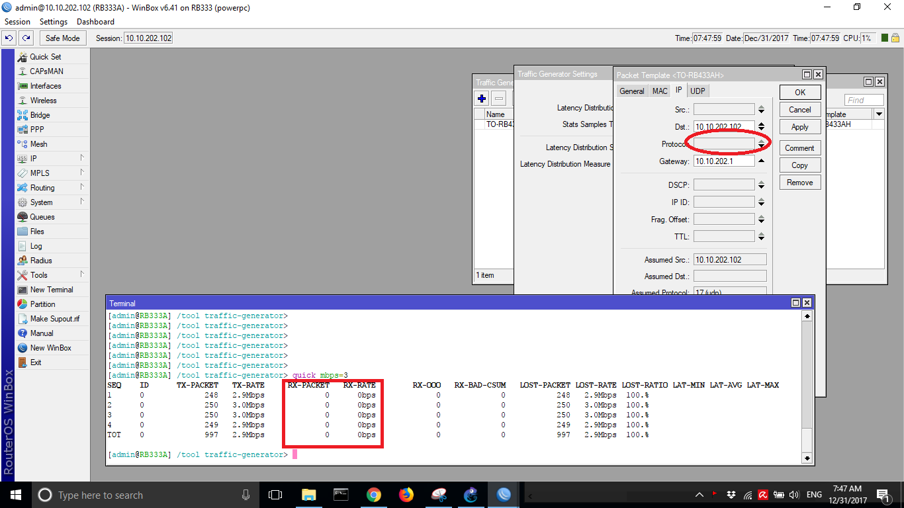Screen dimensions: 904x508
Task: Open Firefox from the taskbar
Action: (406, 495)
